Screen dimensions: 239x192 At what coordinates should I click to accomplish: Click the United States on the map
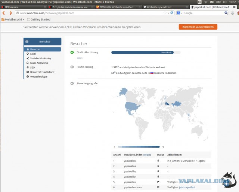point(132,106)
